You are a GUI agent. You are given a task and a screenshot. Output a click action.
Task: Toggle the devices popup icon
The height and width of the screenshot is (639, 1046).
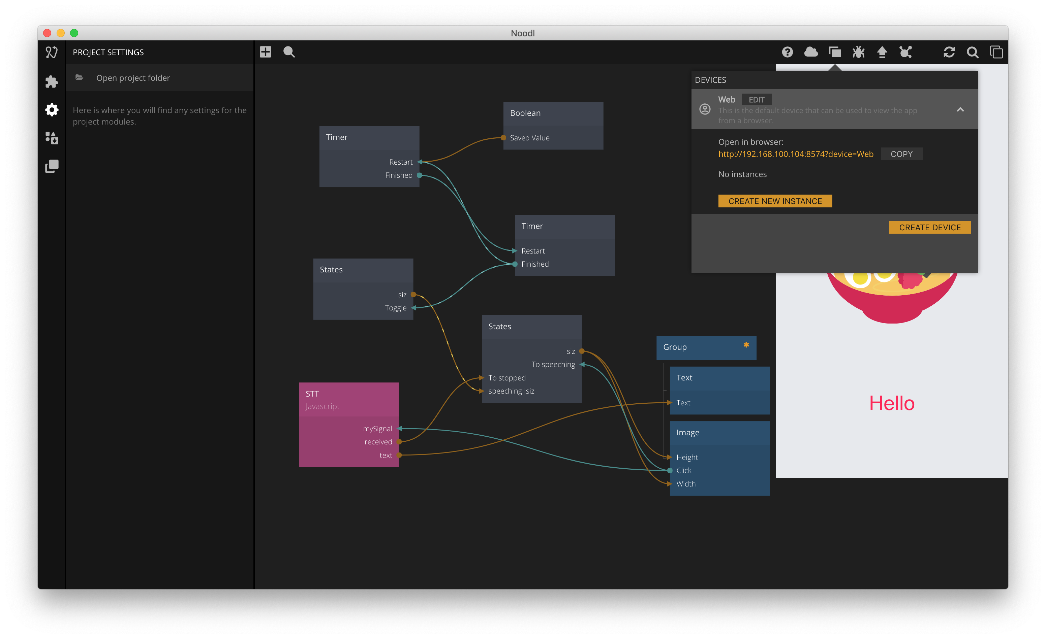835,52
